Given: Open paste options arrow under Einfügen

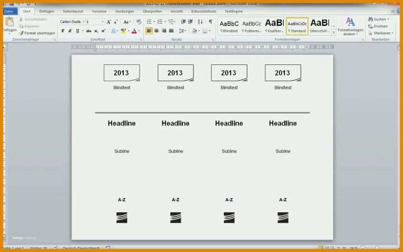Looking at the screenshot, I should click(x=10, y=34).
